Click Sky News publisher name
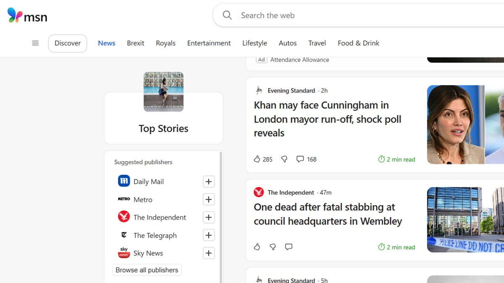Screen dimensions: 504x283 tap(148, 253)
